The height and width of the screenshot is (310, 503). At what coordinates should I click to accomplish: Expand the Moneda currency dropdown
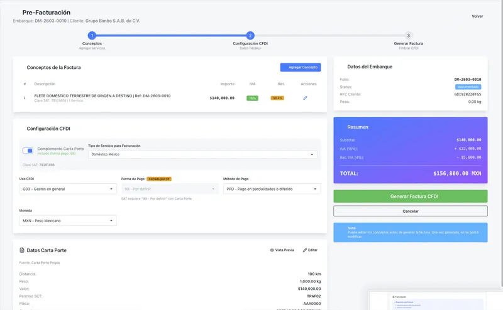point(69,220)
